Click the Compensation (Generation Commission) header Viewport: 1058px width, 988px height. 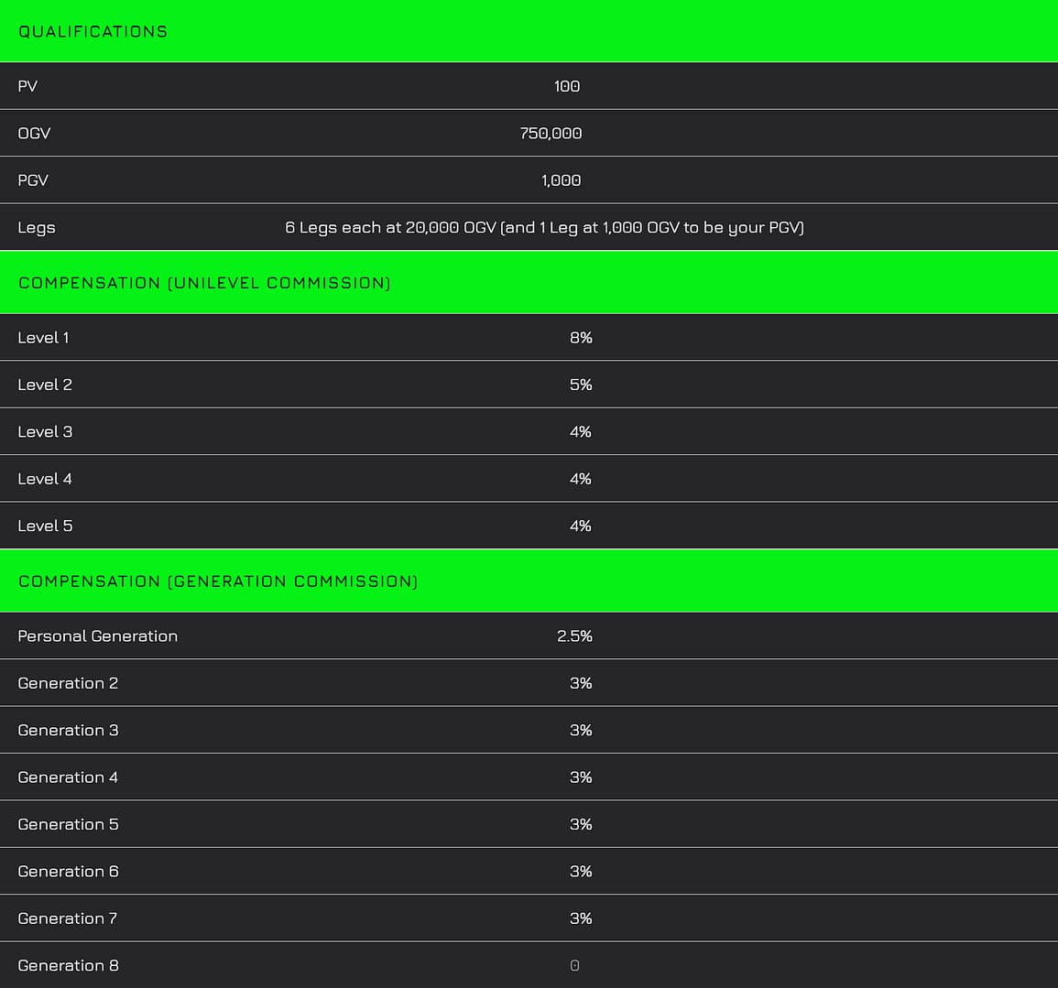click(218, 581)
